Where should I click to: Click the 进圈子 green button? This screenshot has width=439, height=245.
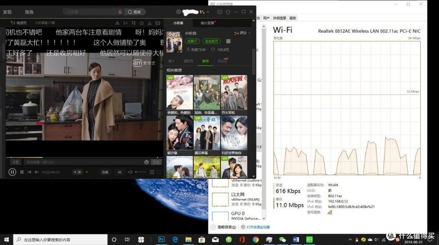(x=192, y=41)
